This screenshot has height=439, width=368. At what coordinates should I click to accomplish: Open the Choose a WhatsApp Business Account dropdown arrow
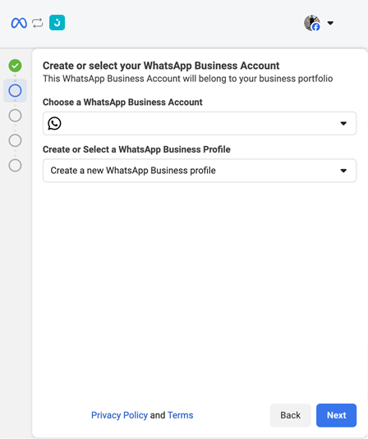pyautogui.click(x=343, y=123)
